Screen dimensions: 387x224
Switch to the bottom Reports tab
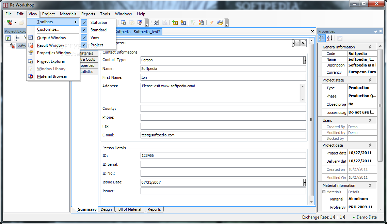[x=154, y=209]
